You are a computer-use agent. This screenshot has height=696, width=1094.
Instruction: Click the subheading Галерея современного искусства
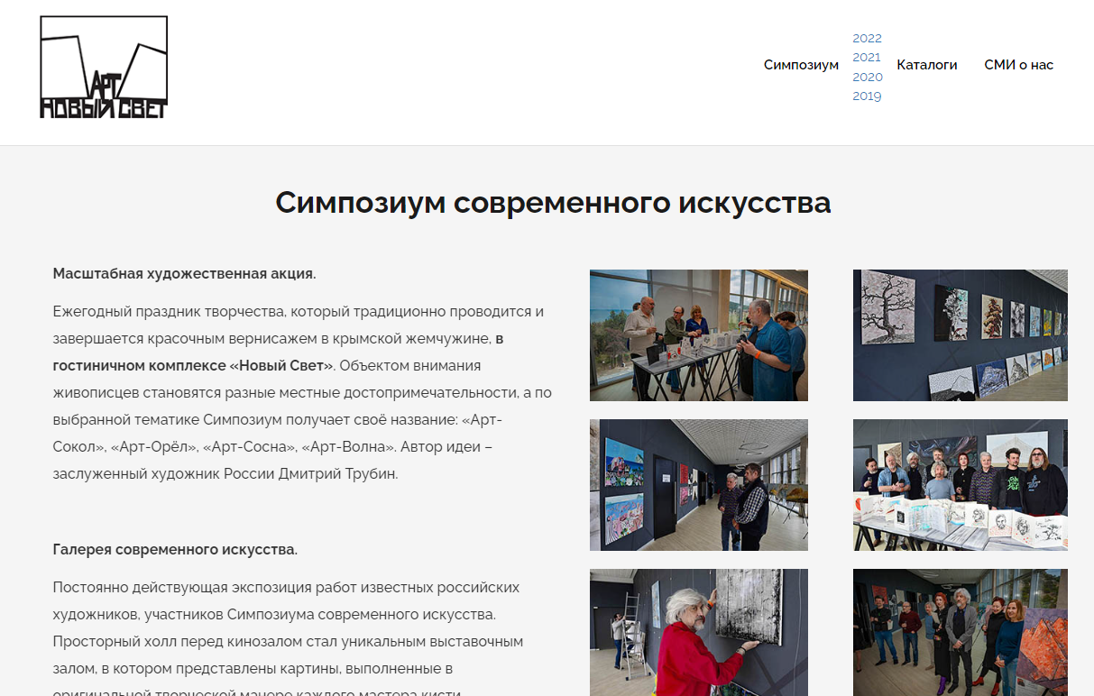(x=175, y=550)
